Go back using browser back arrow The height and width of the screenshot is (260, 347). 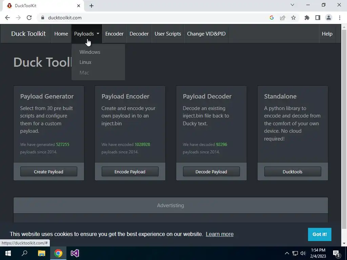(x=7, y=18)
